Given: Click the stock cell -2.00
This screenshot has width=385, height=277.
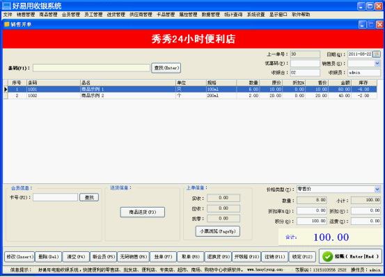Looking at the screenshot, I should tap(363, 96).
